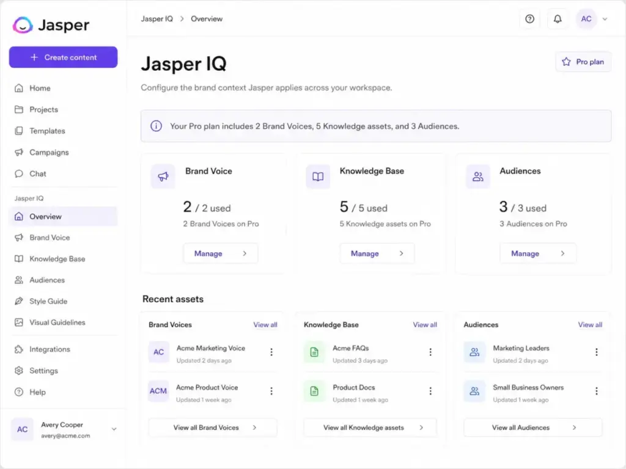Click the Small Business Owners audience icon
The height and width of the screenshot is (469, 626).
pos(474,391)
